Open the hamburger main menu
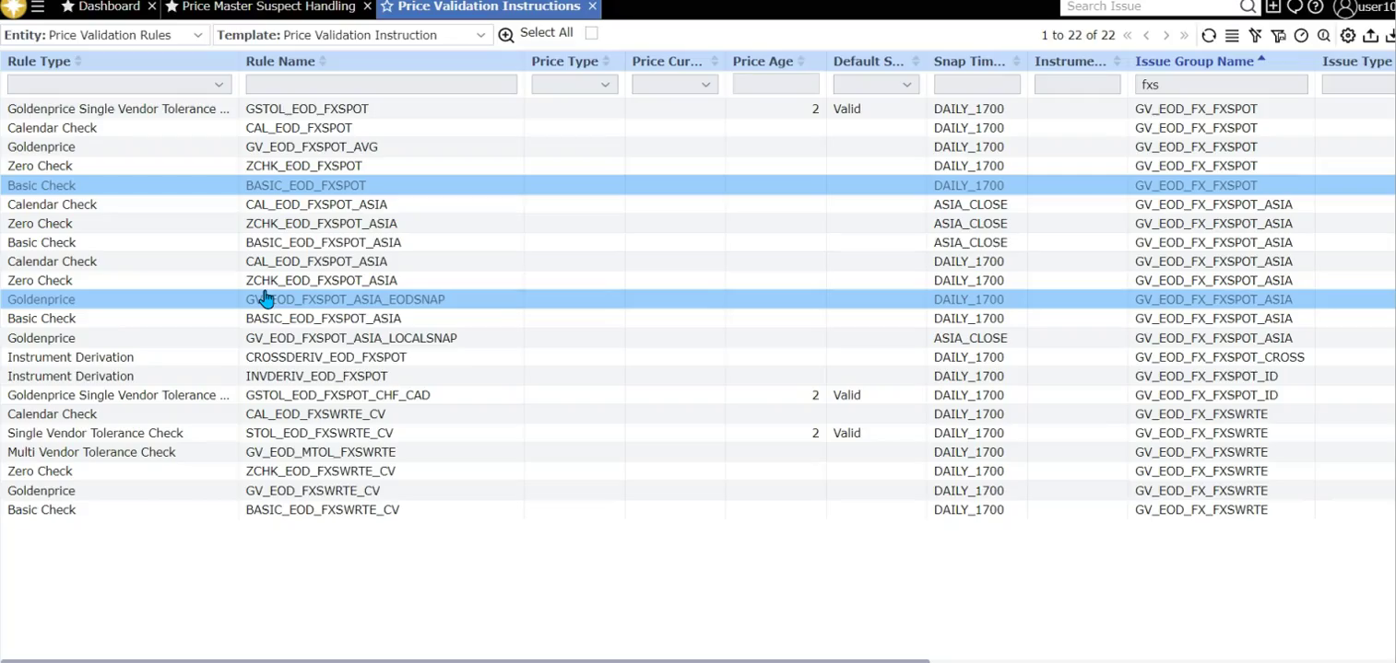Viewport: 1396px width, 663px height. (x=38, y=7)
